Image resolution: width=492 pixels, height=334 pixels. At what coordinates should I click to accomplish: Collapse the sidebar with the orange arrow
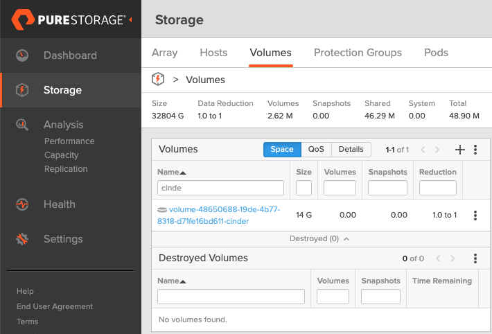[130, 20]
